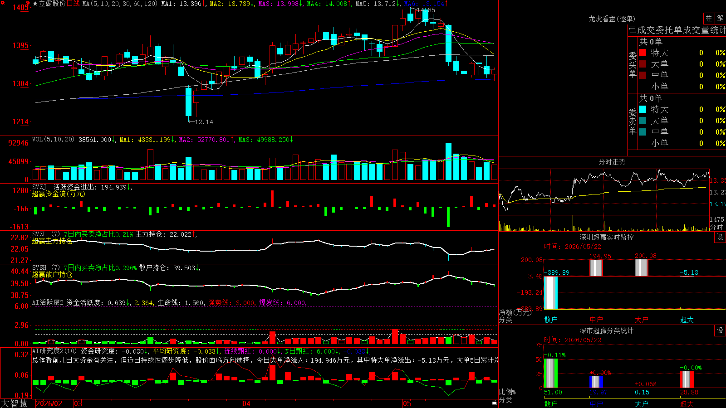This screenshot has width=726, height=408.
Task: Click the 主力持仓: 22.022 value
Action: [x=164, y=234]
